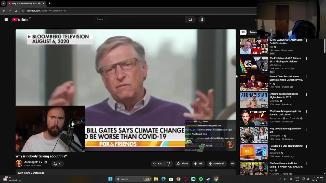Click the Ask button
Screen dimensions: 326x183
tap(198, 164)
